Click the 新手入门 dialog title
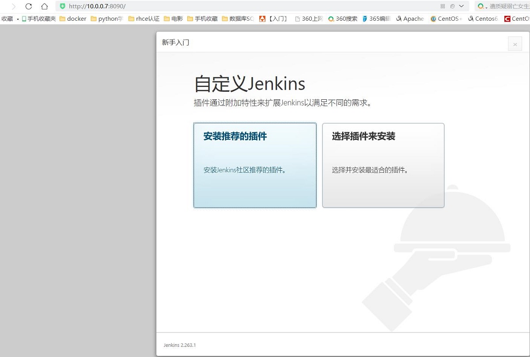530x357 pixels. pyautogui.click(x=175, y=42)
